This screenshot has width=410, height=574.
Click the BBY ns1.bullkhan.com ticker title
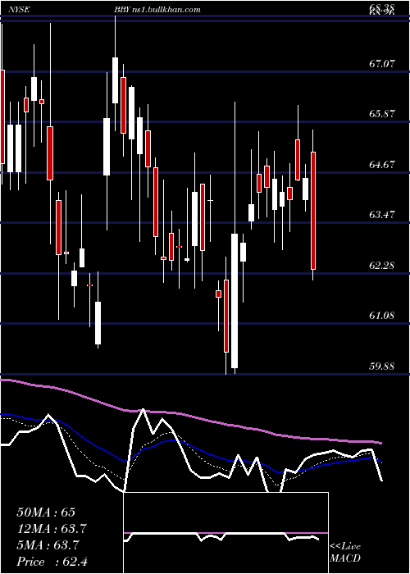click(x=157, y=10)
